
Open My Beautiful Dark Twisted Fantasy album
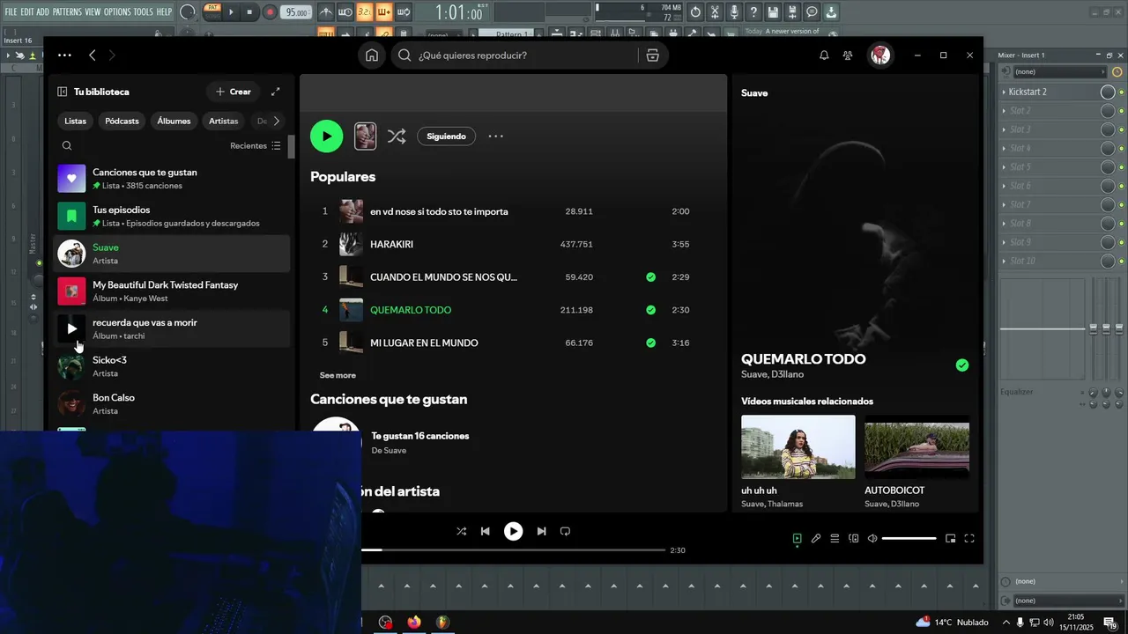172,291
